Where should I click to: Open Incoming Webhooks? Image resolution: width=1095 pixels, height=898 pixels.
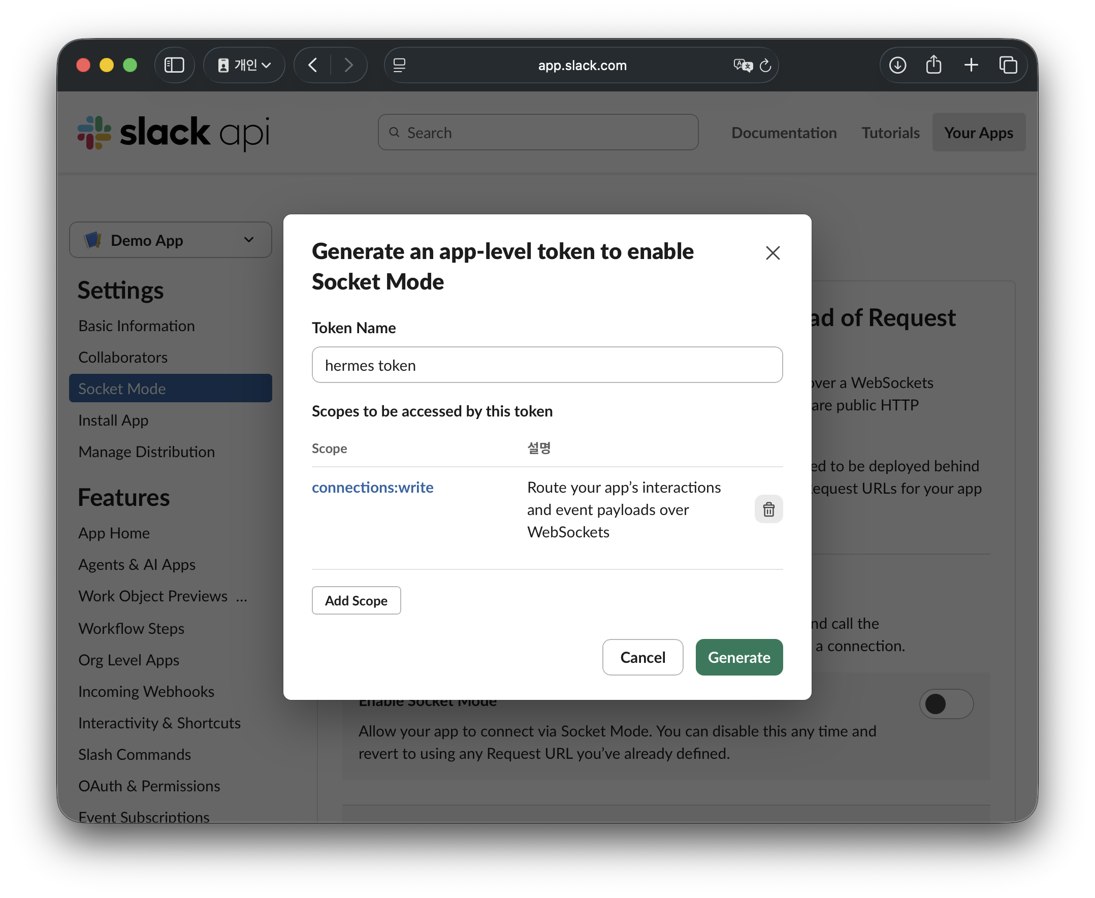pos(146,692)
